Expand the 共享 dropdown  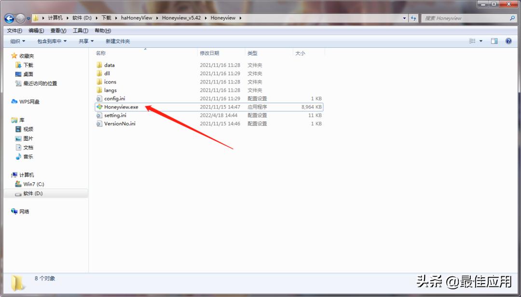86,41
